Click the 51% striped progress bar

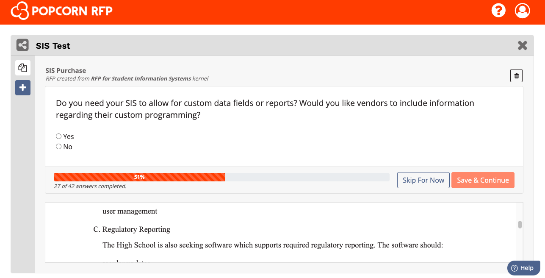click(139, 177)
